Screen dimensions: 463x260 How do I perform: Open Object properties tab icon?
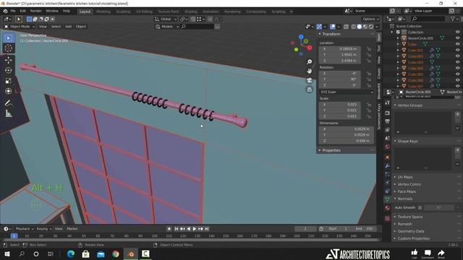point(387,157)
